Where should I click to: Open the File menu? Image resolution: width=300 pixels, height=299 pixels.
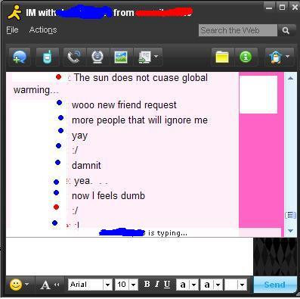click(12, 30)
